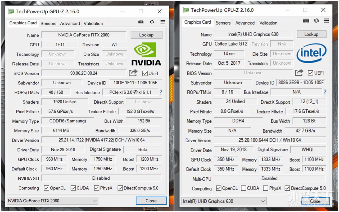Screen dimensions: 339x212
Task: Toggle OpenCL checkbox in RTX 2060 window
Action: pyautogui.click(x=47, y=188)
